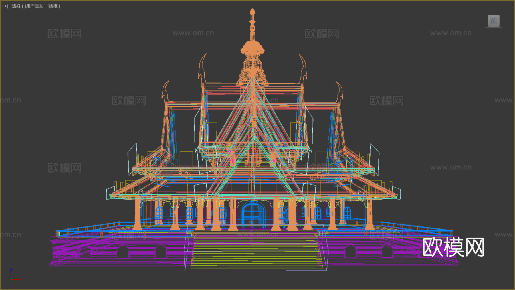Click the ViewCube 前 front face
Image resolution: width=515 pixels, height=290 pixels.
click(494, 21)
